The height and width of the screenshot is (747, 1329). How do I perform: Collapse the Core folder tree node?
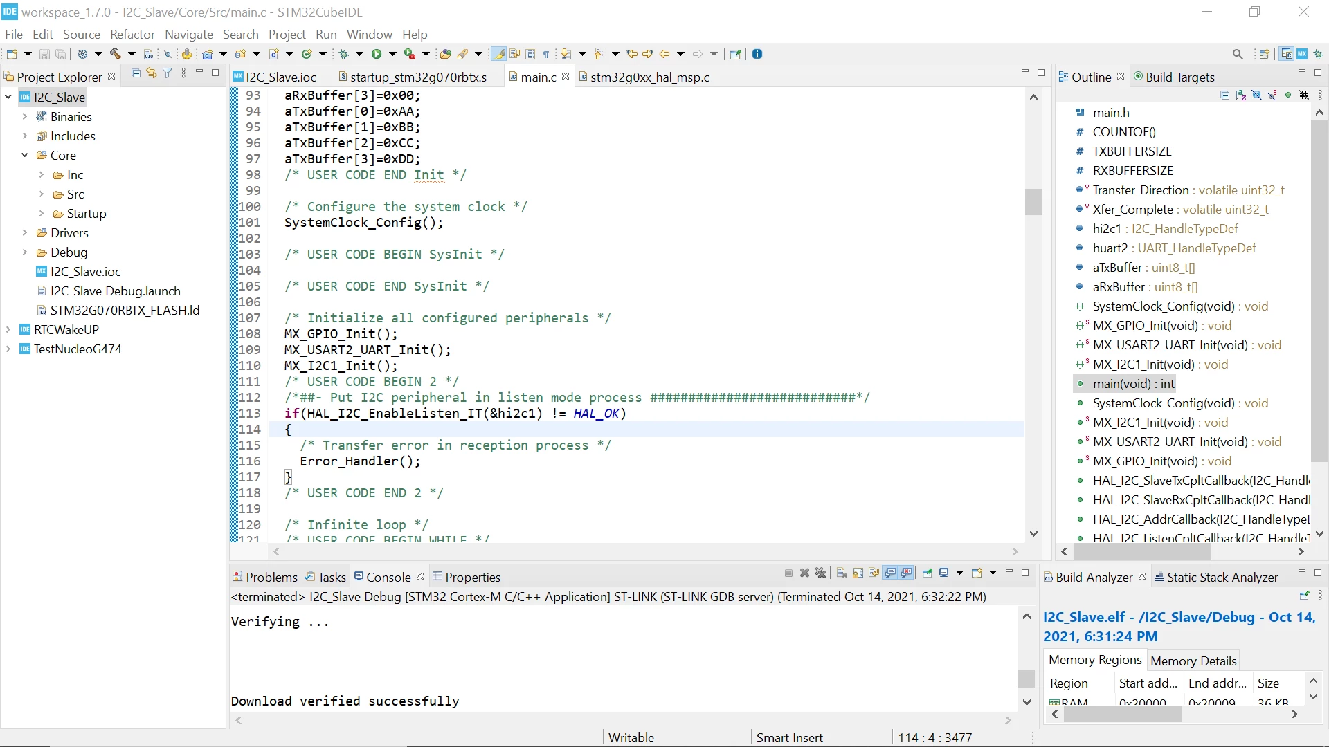[24, 156]
